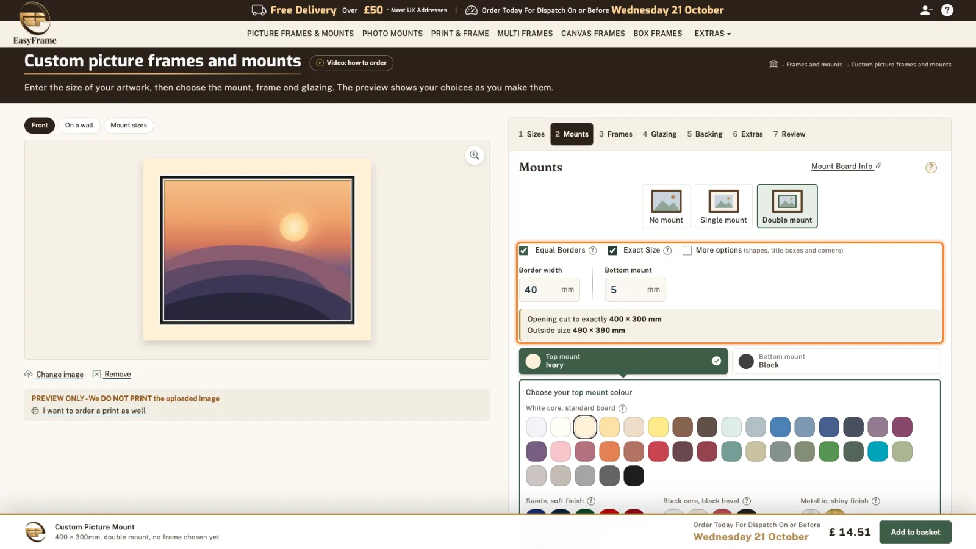Expand the Top mount Ivory colour selector

click(x=623, y=361)
